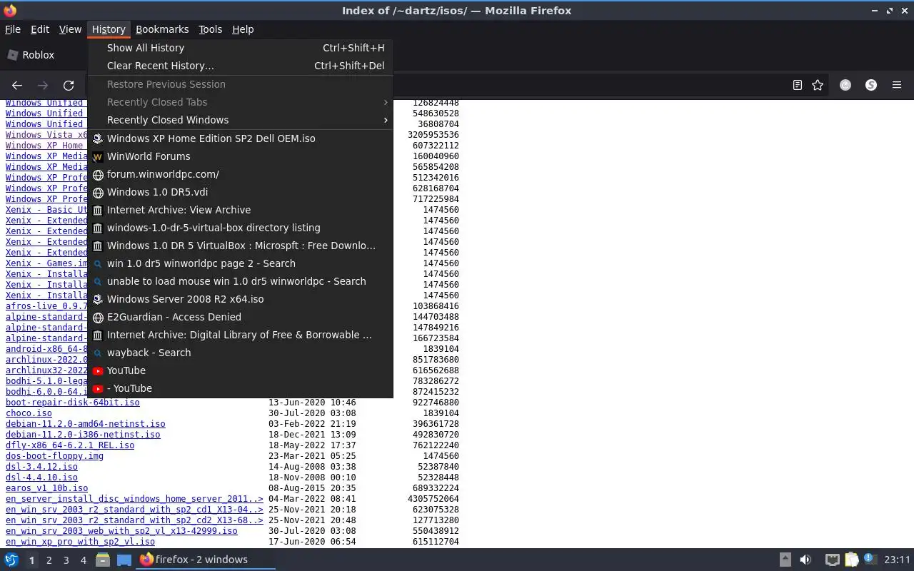Open the File menu
This screenshot has height=571, width=914.
click(13, 29)
